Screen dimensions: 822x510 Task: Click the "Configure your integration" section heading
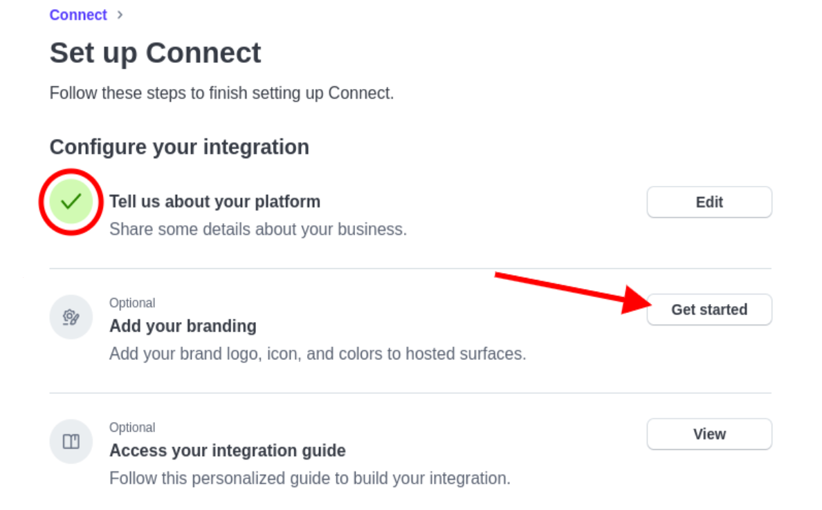pos(179,147)
